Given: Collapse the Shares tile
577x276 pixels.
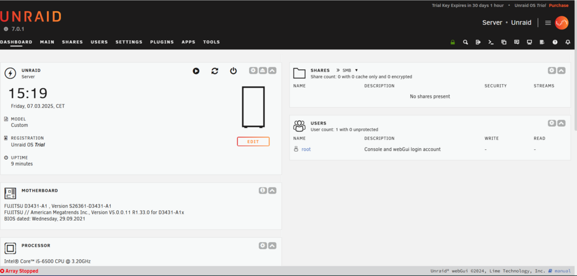Looking at the screenshot, I should (x=561, y=70).
